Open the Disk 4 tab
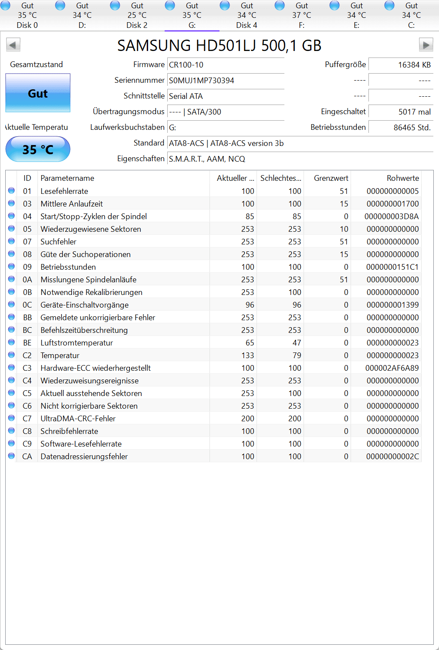Viewport: 439px width, 650px height. 247,15
